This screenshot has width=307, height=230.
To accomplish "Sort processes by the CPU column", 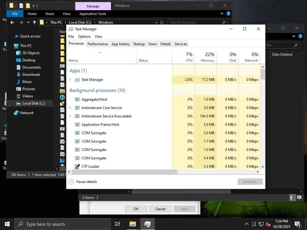I will (x=183, y=57).
